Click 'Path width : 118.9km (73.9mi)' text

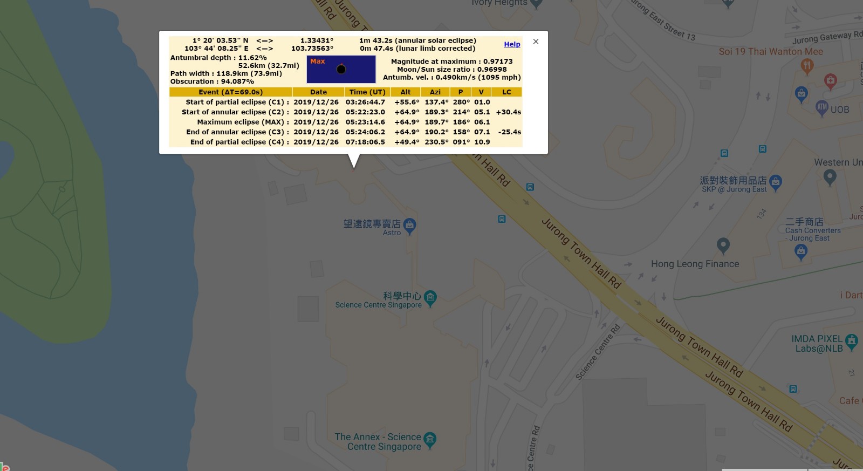coord(226,74)
